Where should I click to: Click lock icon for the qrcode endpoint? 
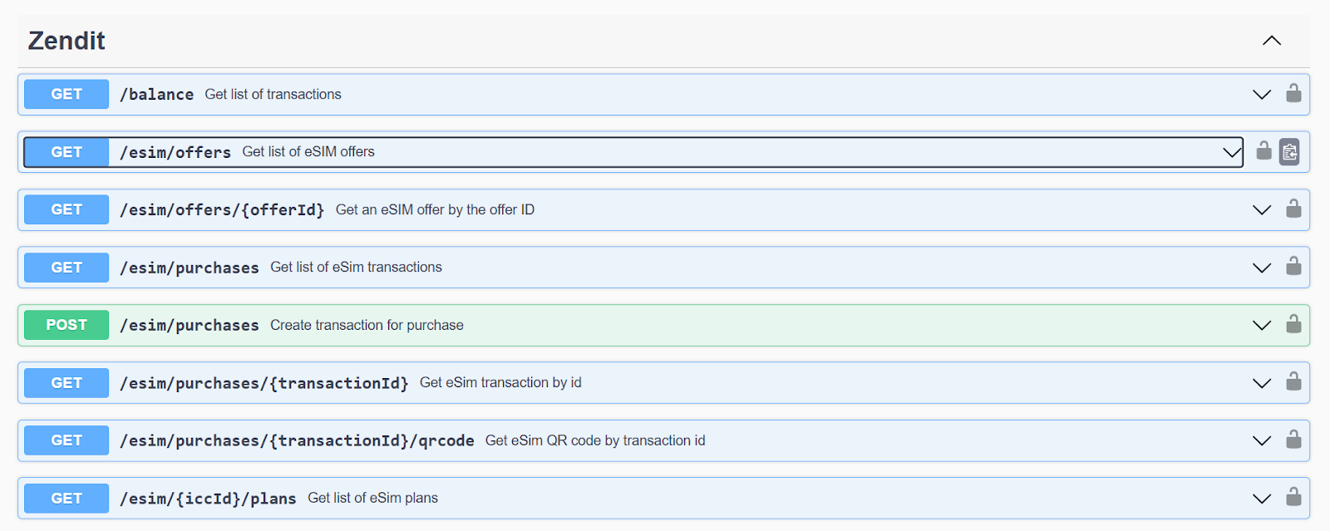tap(1293, 440)
